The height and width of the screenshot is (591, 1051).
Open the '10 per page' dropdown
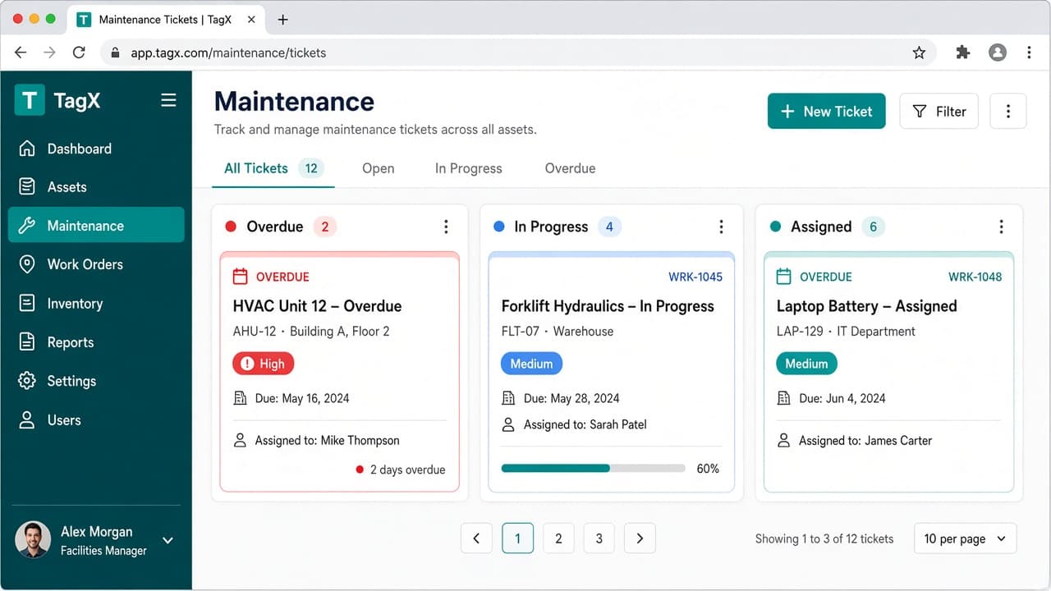(x=965, y=538)
